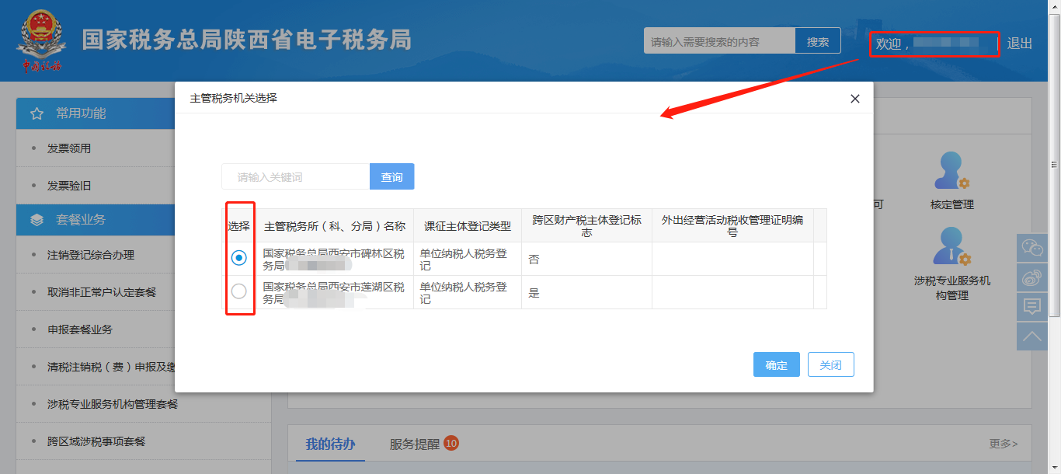
Task: Click the 套餐业务 layers icon
Action: point(37,220)
